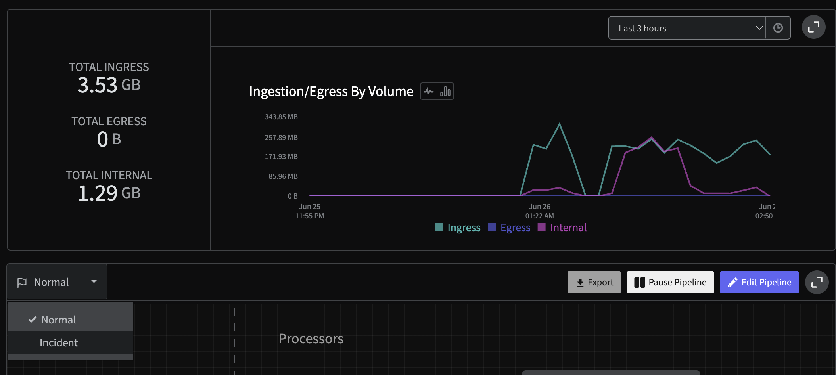Select the checked Normal option in the list
The image size is (836, 375).
(x=58, y=320)
